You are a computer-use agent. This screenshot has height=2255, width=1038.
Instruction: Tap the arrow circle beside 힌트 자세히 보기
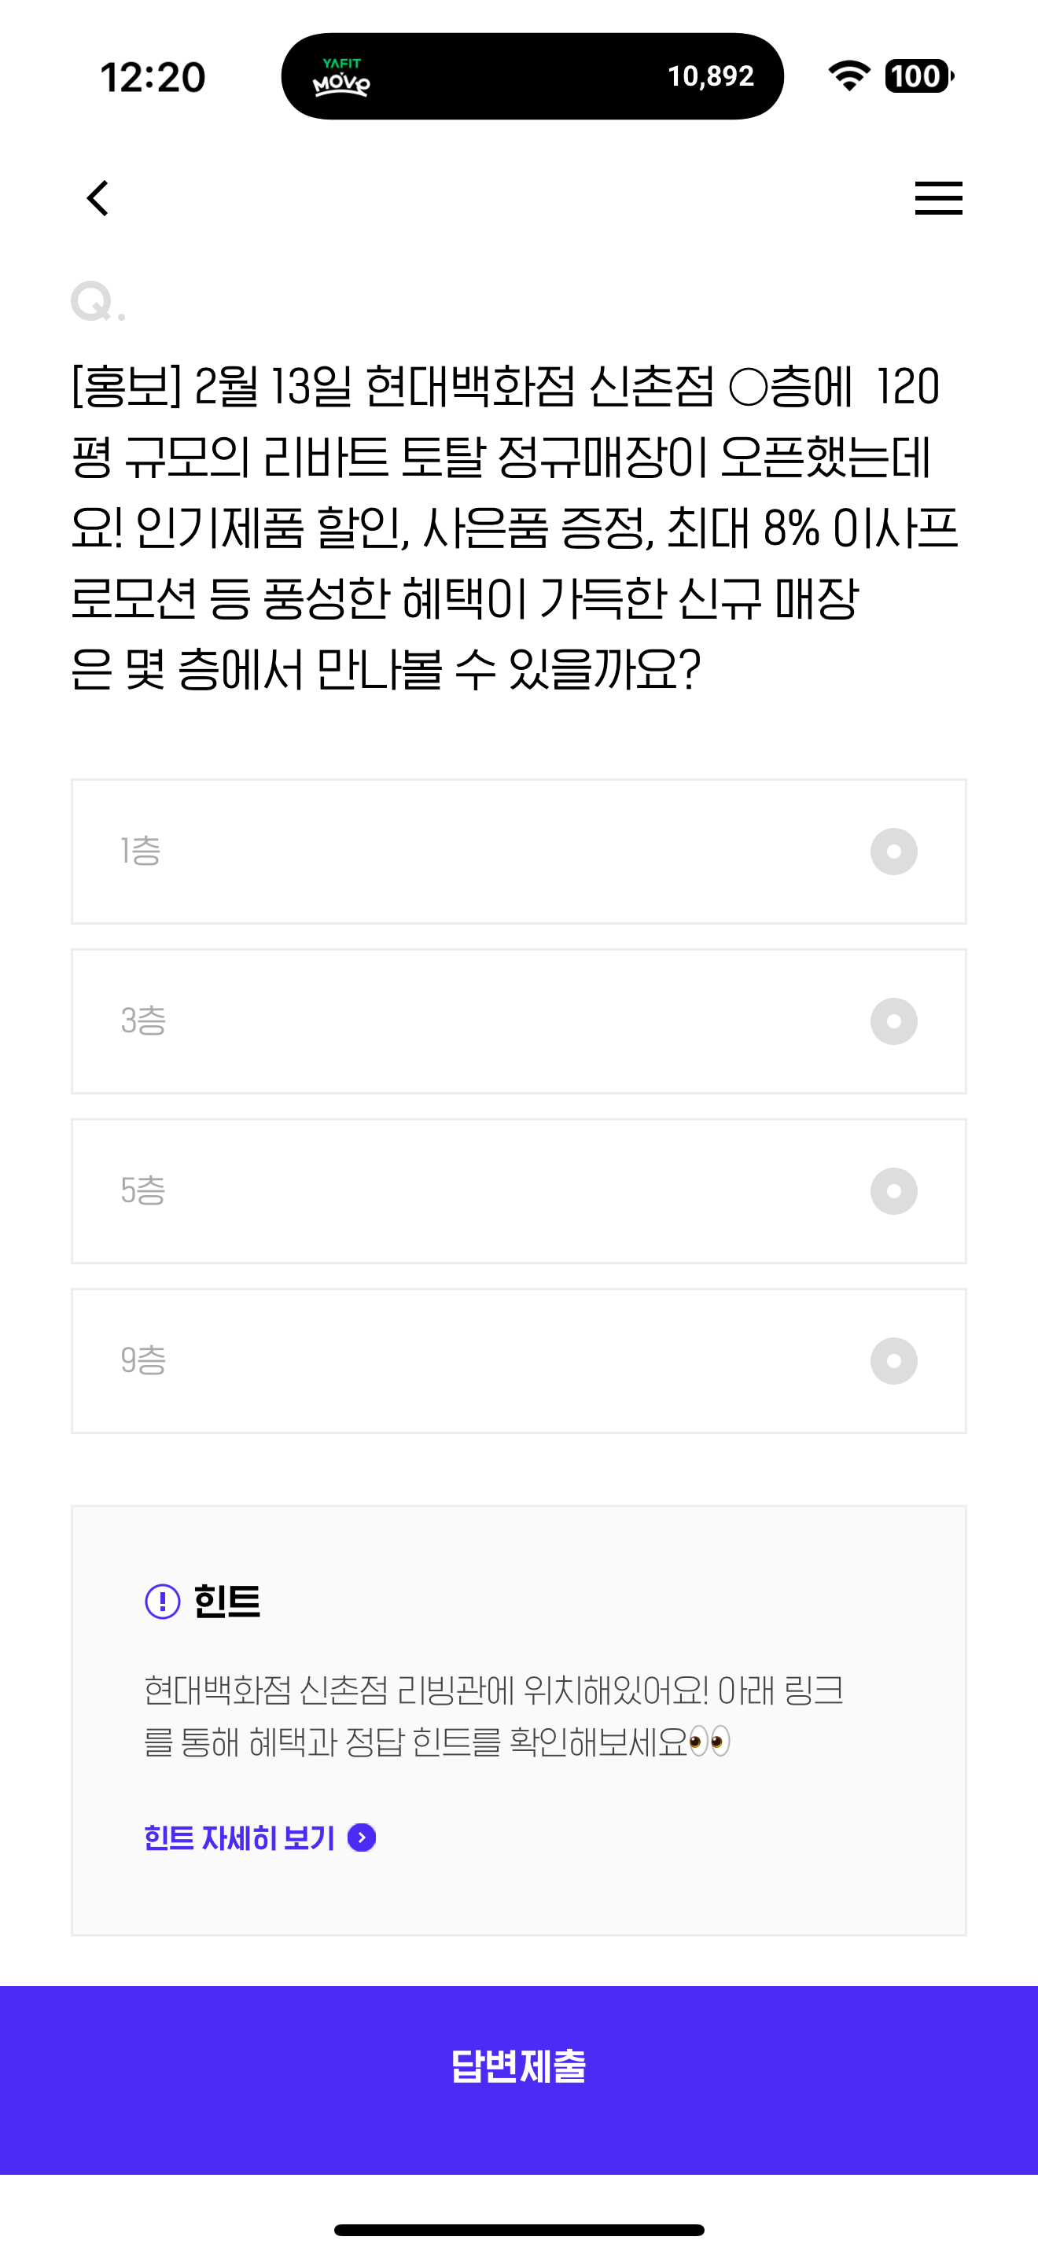click(362, 1837)
